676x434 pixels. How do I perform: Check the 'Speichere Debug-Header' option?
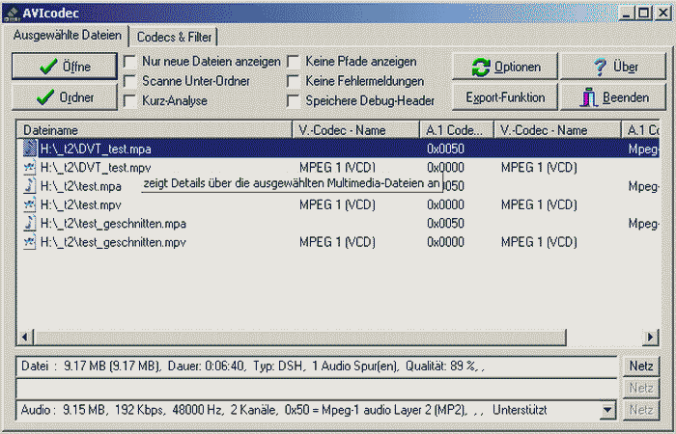(x=294, y=100)
